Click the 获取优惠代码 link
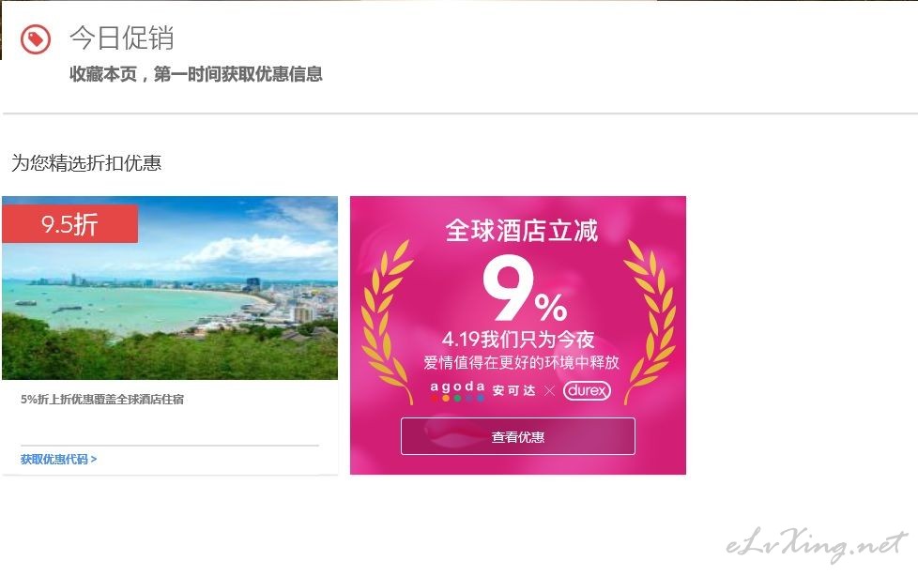Screen dimensions: 918x576 [x=54, y=460]
